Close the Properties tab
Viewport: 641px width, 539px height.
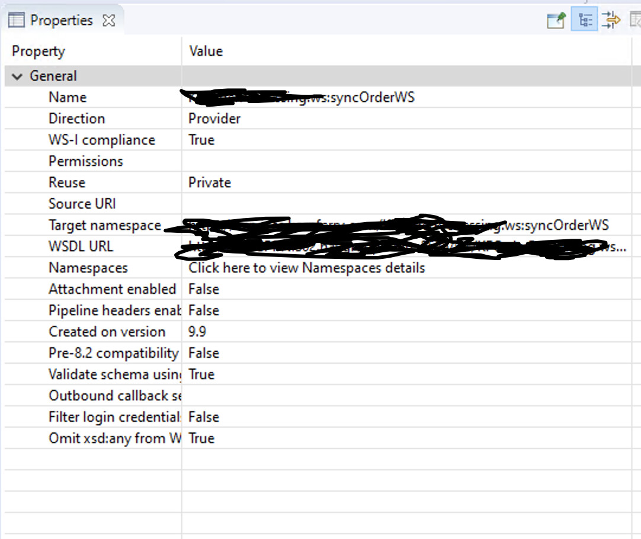click(108, 20)
